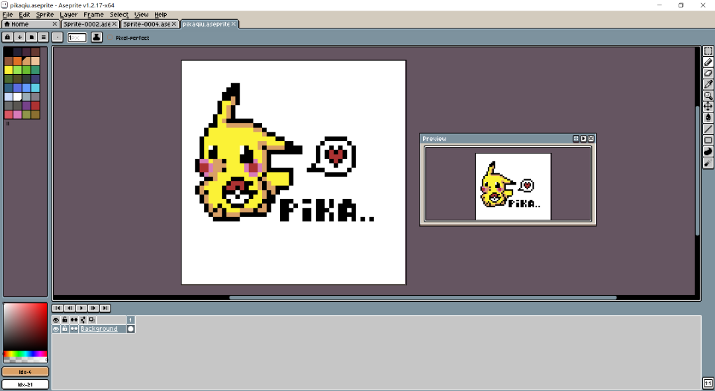Open the palette options menu button

coord(43,37)
